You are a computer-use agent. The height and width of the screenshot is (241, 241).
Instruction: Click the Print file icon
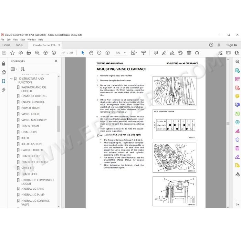click(x=29, y=53)
